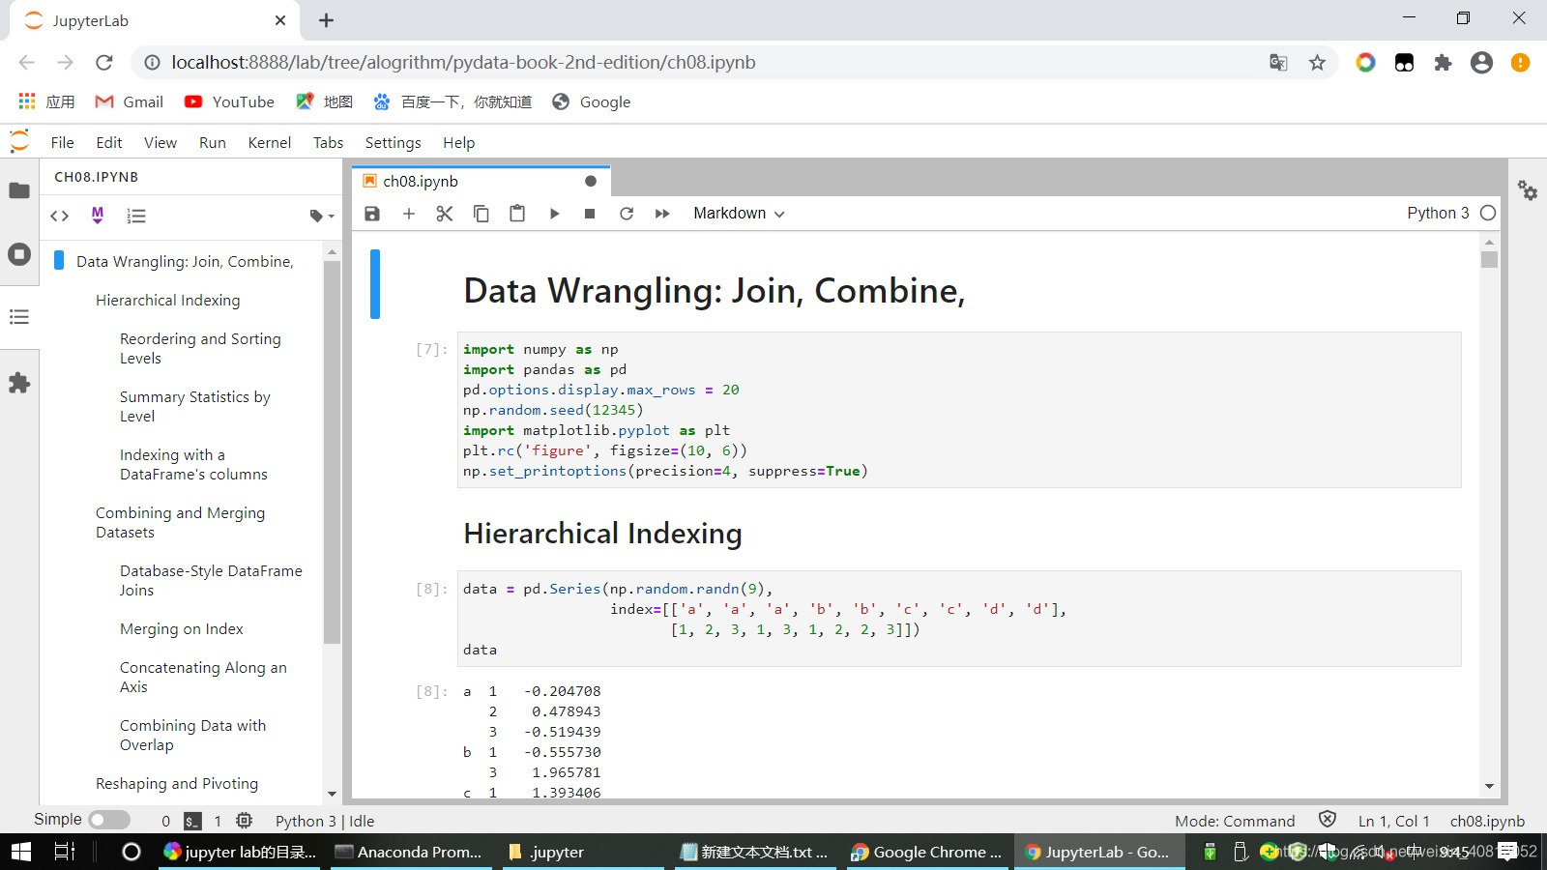This screenshot has width=1547, height=870.
Task: Interrupt the kernel with stop icon
Action: tap(590, 214)
